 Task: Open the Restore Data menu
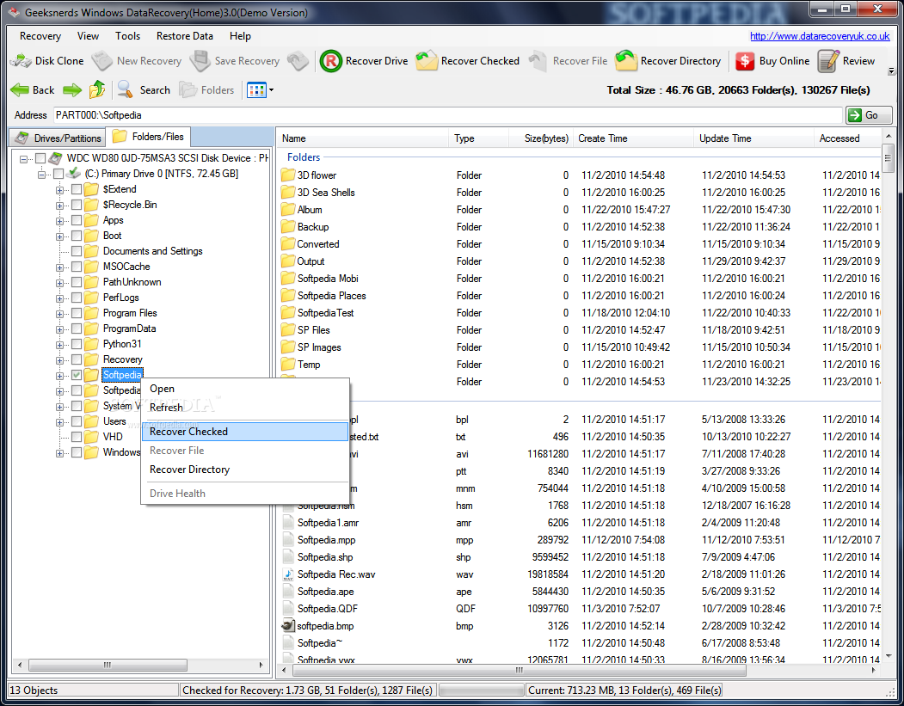click(184, 36)
